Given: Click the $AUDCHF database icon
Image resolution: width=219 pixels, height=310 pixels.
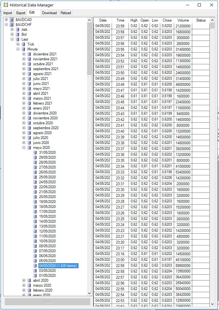Looking at the screenshot, I should 12,25.
